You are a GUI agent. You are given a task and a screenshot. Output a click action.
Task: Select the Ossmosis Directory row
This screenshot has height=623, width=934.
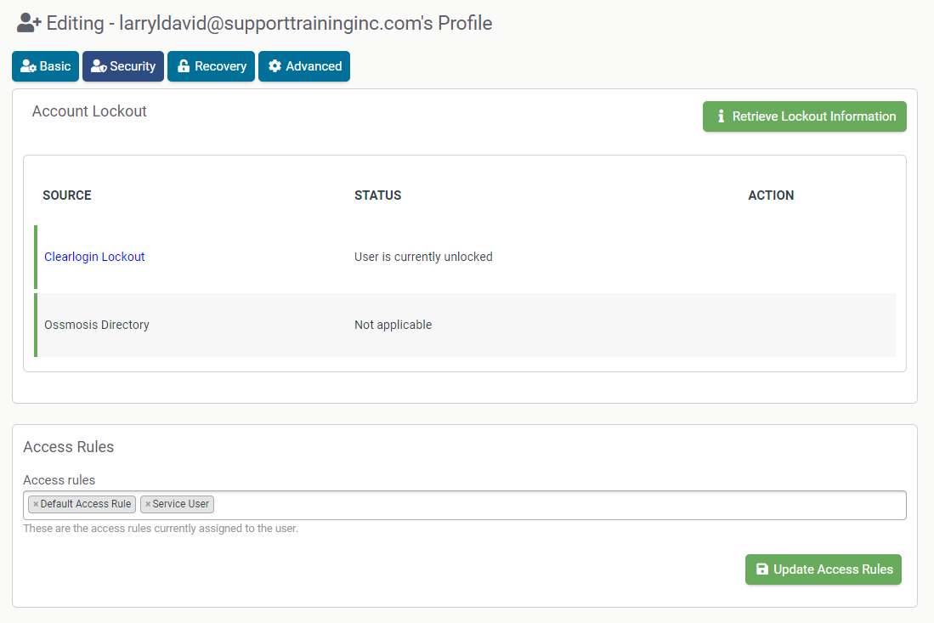tap(97, 325)
